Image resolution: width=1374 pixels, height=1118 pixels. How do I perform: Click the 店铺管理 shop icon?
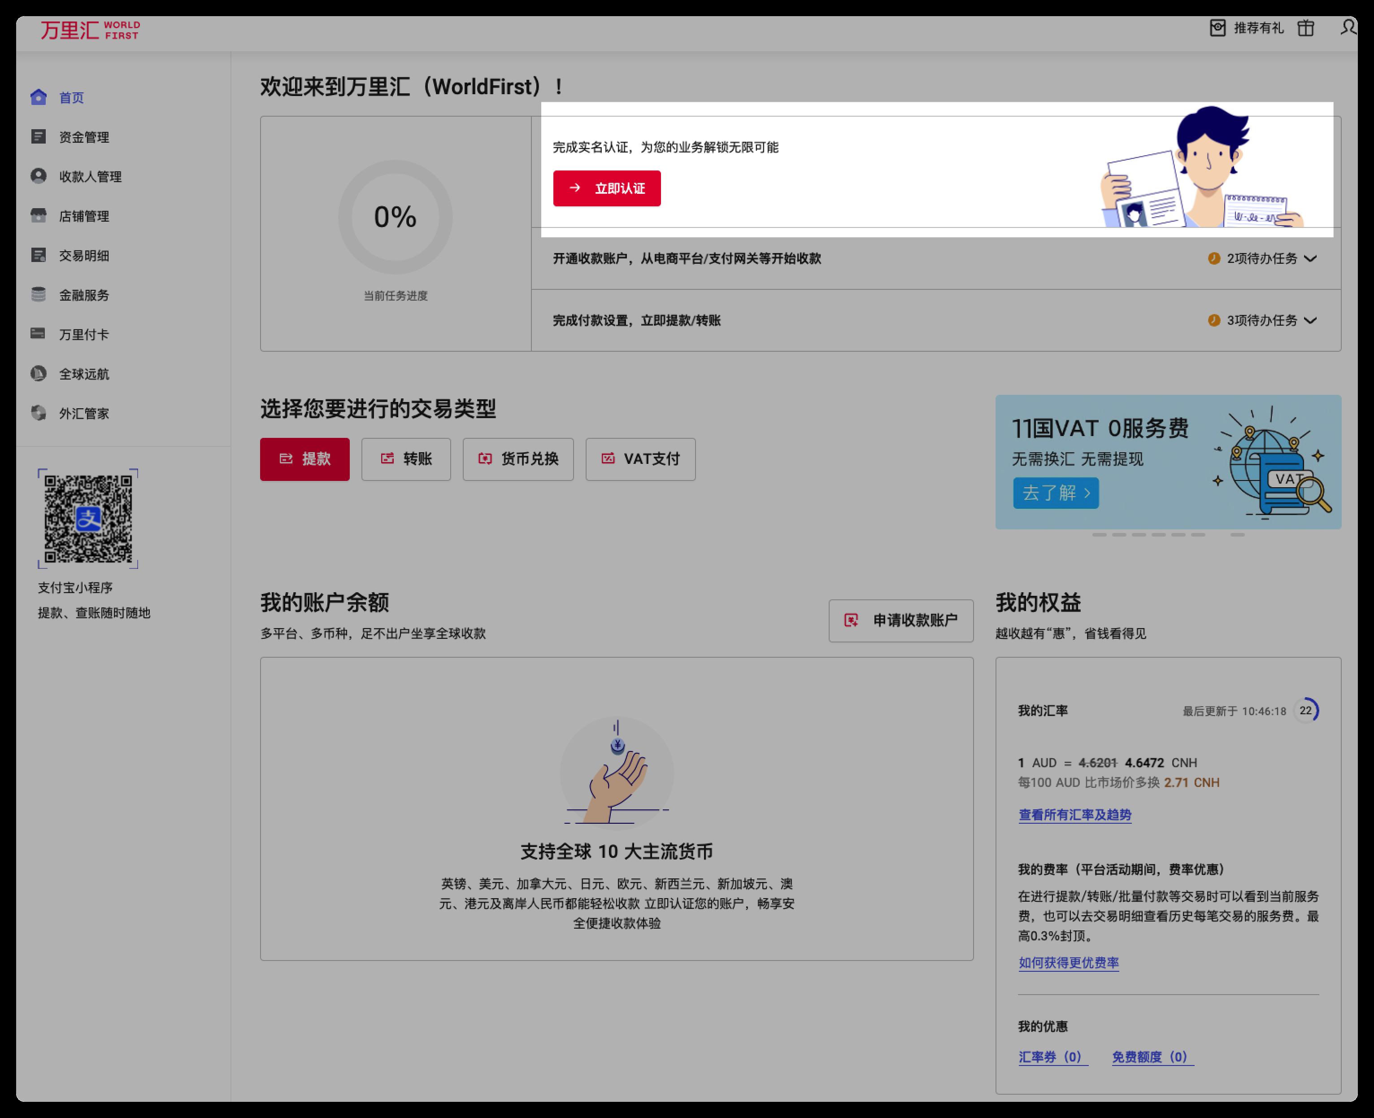pyautogui.click(x=39, y=215)
